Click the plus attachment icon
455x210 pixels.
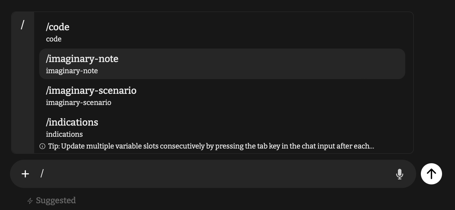(25, 174)
